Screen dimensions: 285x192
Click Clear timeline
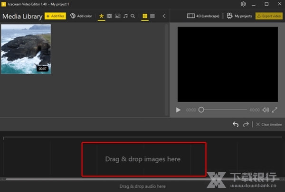coord(269,124)
